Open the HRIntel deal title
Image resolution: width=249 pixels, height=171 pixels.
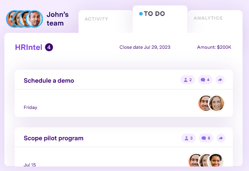tap(29, 47)
